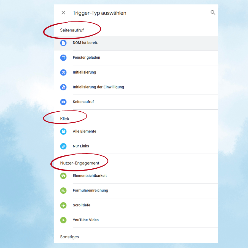Click the YouTube-Video play icon
248x248 pixels.
pos(63,220)
